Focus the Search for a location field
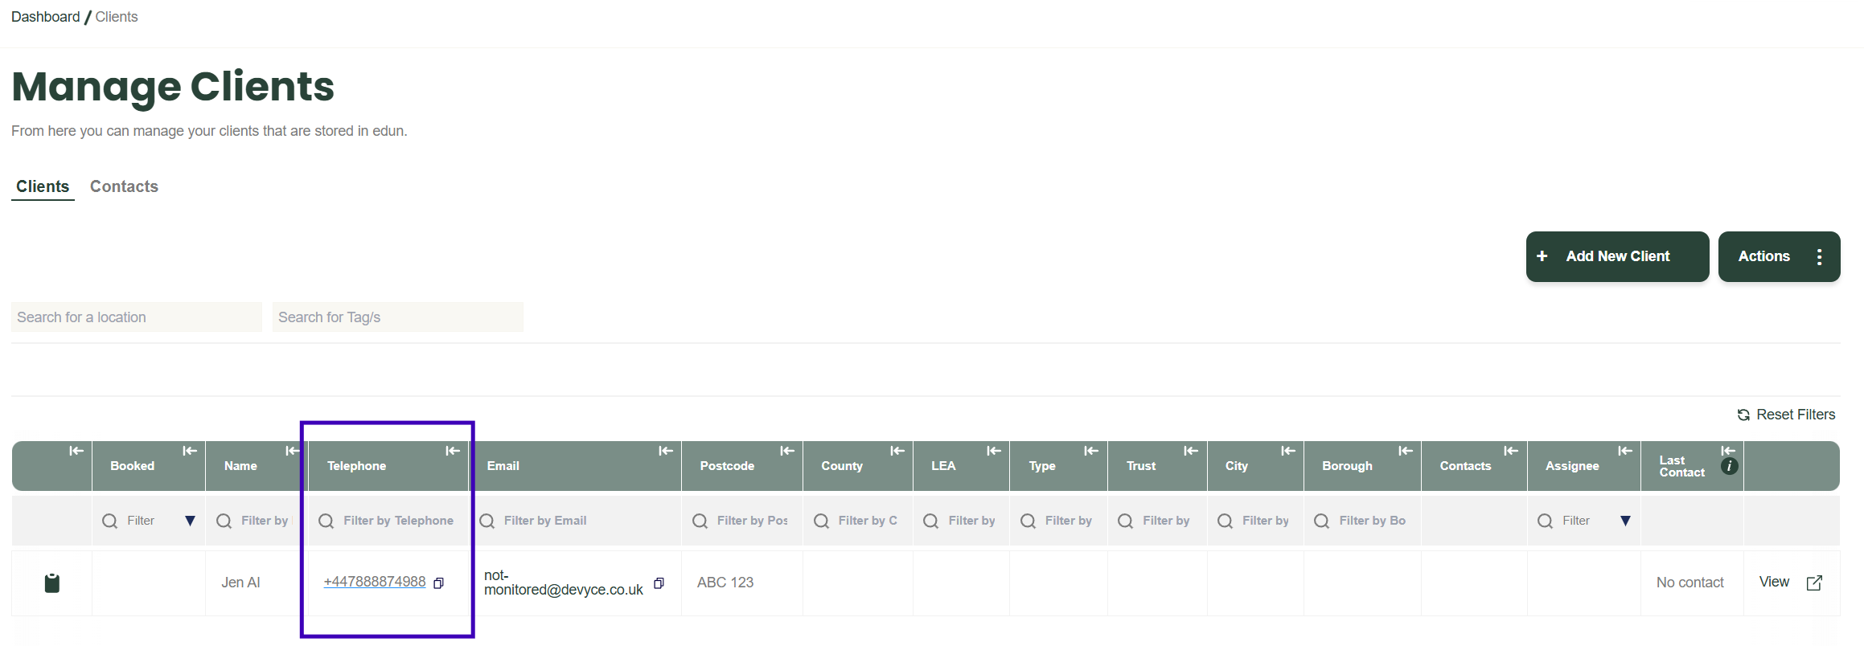 137,317
